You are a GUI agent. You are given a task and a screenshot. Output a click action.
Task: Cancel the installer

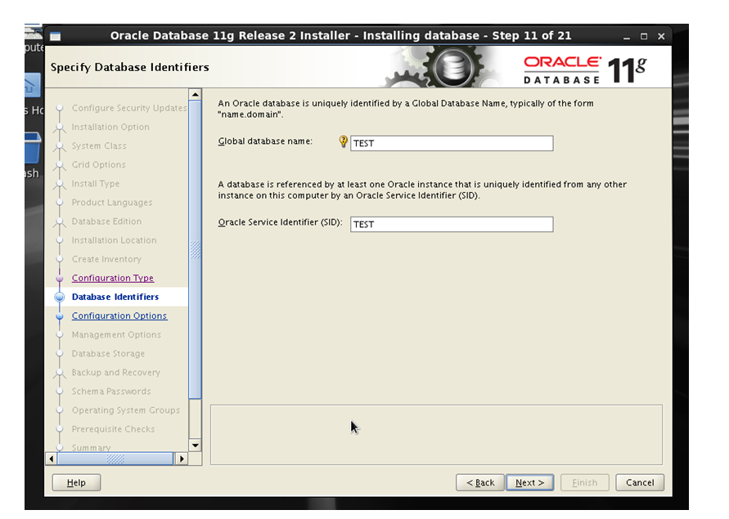[x=640, y=482]
